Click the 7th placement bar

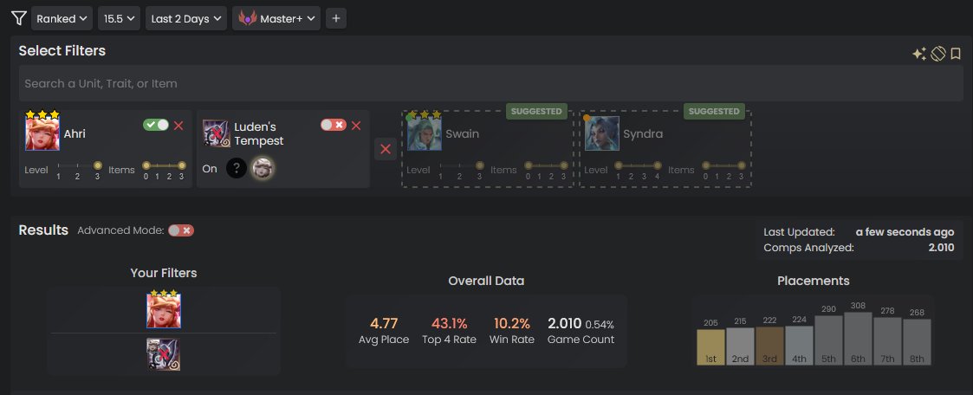pyautogui.click(x=887, y=341)
